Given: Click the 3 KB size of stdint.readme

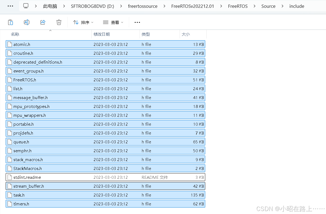Looking at the screenshot, I should [x=200, y=177].
